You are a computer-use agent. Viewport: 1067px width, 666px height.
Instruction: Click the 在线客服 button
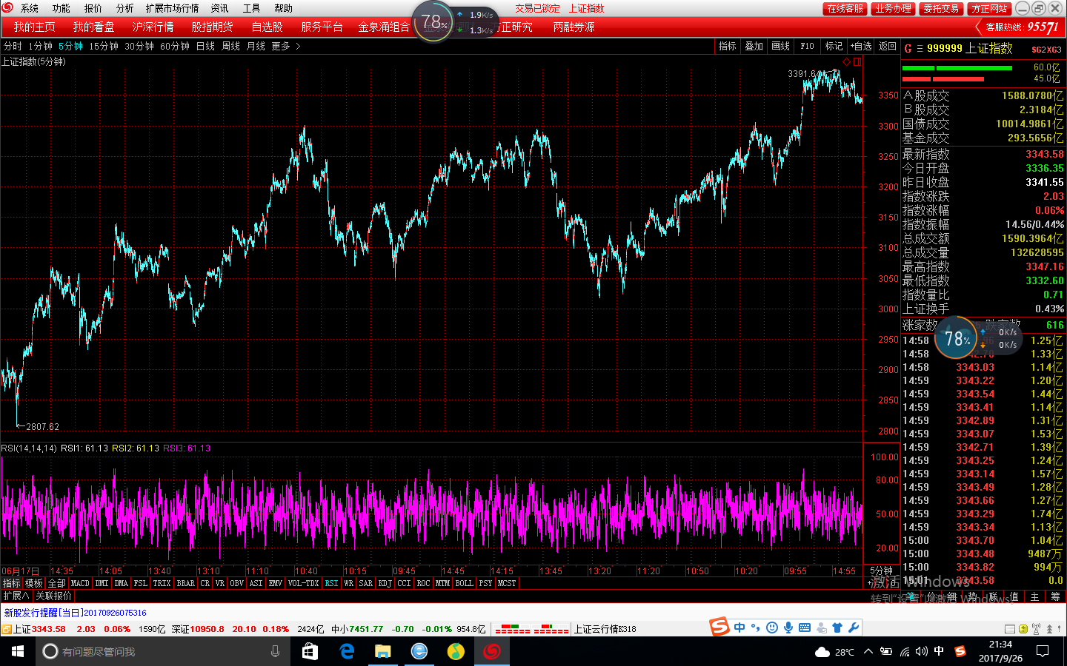[845, 8]
